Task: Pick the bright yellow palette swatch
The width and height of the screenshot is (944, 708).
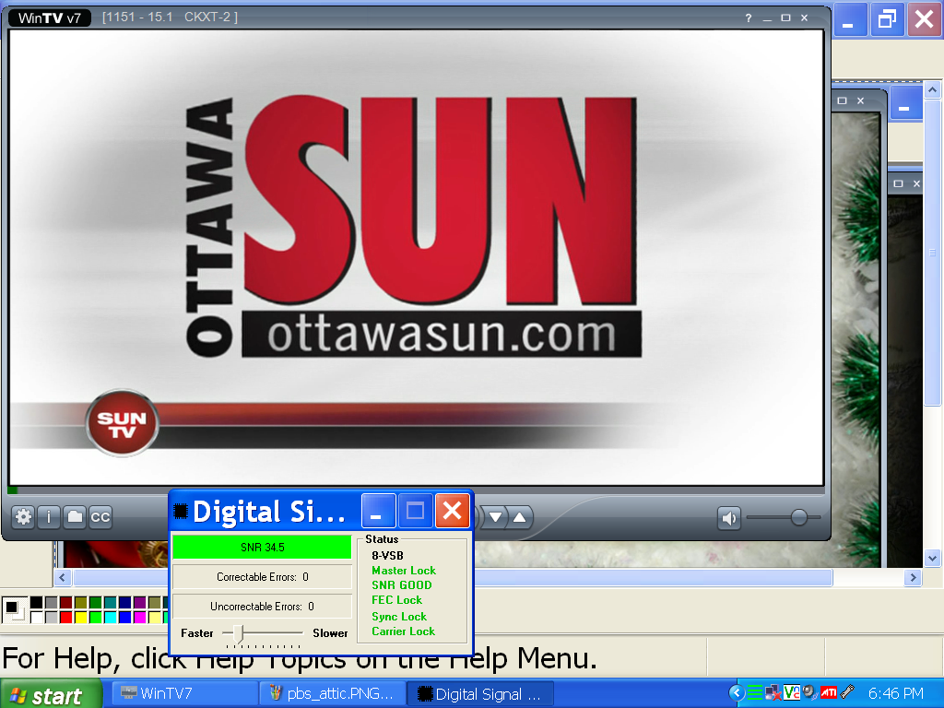Action: [x=81, y=617]
